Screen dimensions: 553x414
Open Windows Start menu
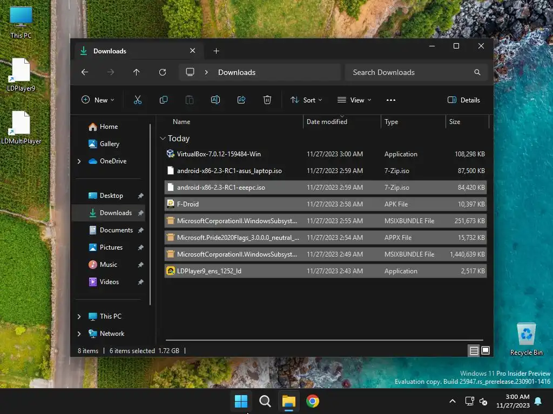coord(241,401)
